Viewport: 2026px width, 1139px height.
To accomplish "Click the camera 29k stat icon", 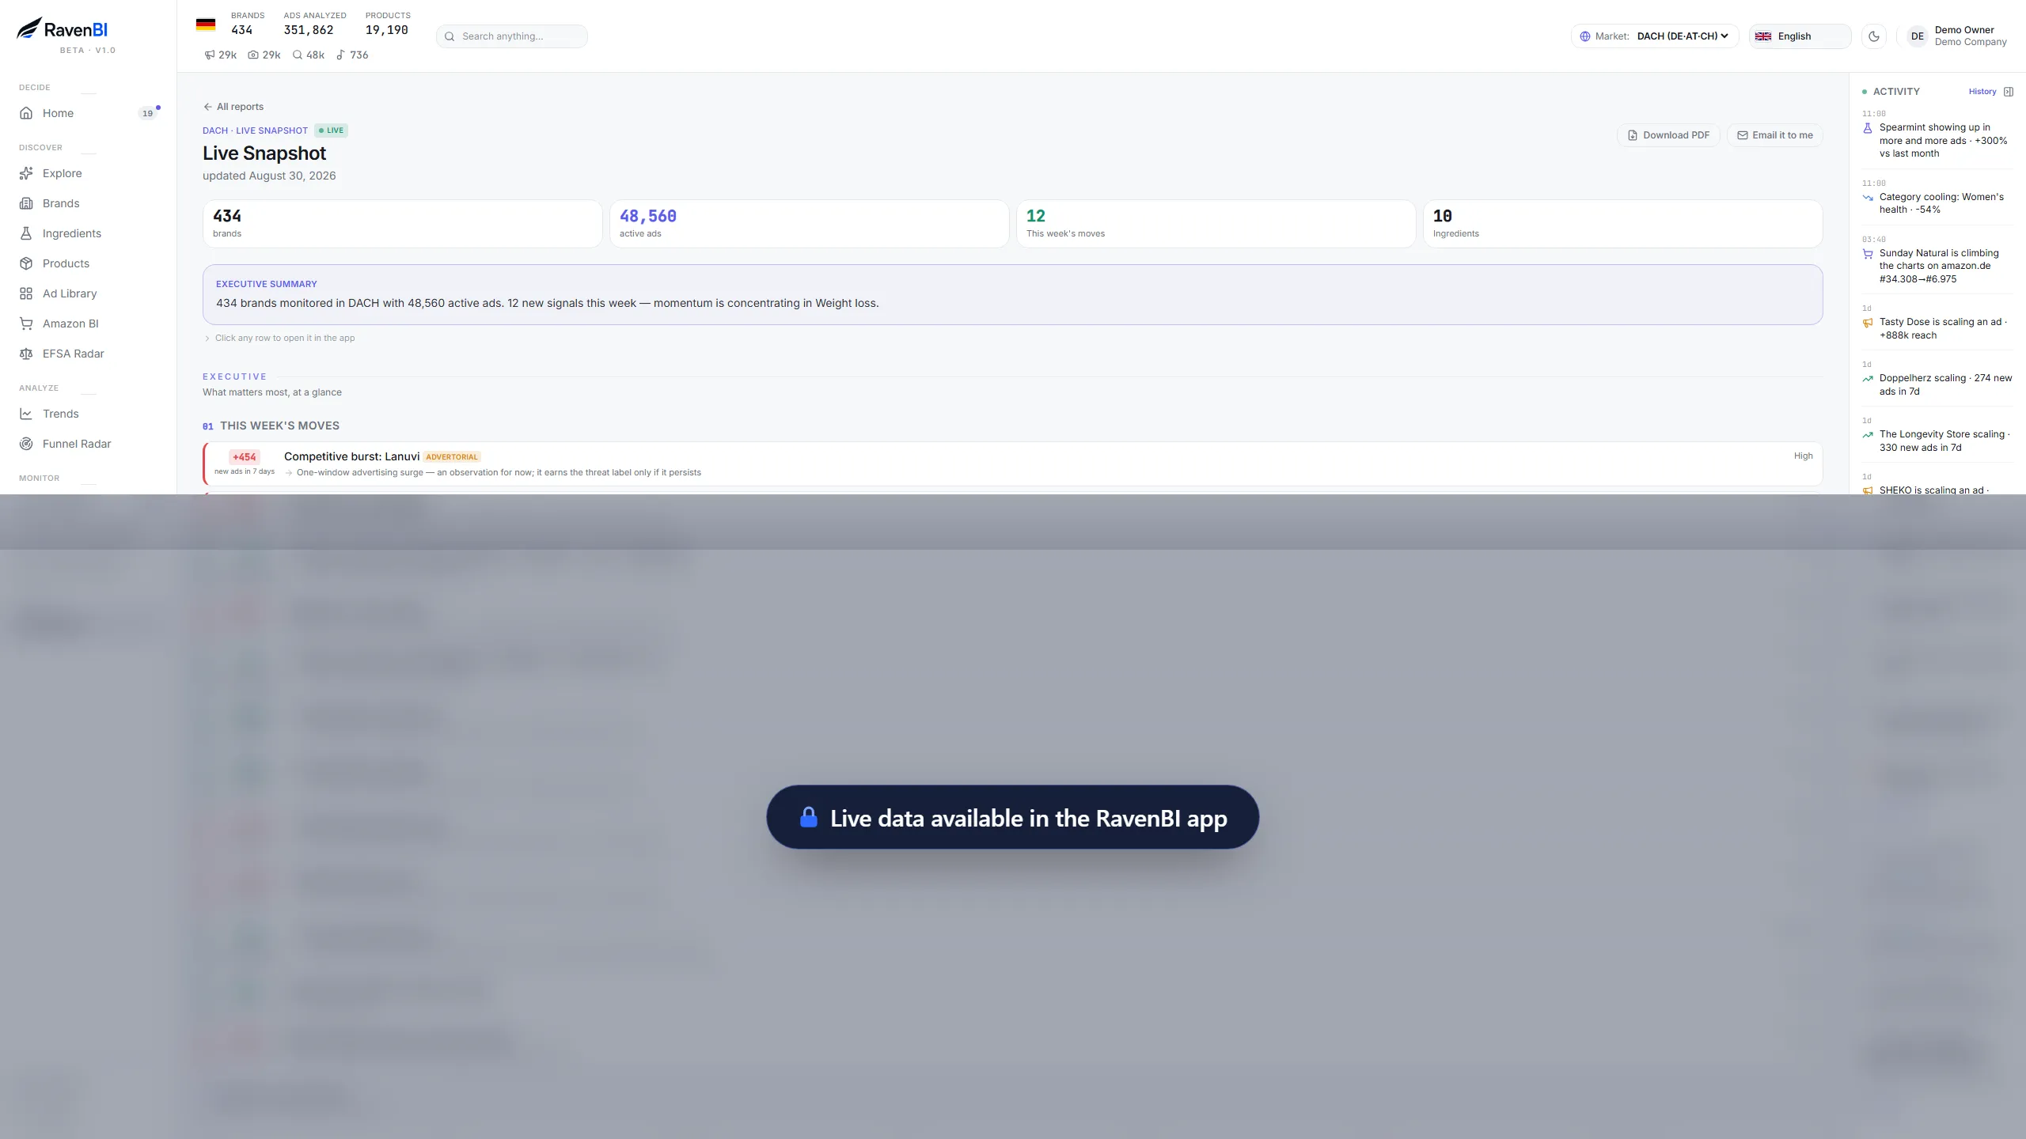I will tap(253, 55).
